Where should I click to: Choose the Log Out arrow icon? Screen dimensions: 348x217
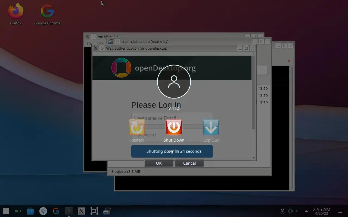click(x=211, y=127)
